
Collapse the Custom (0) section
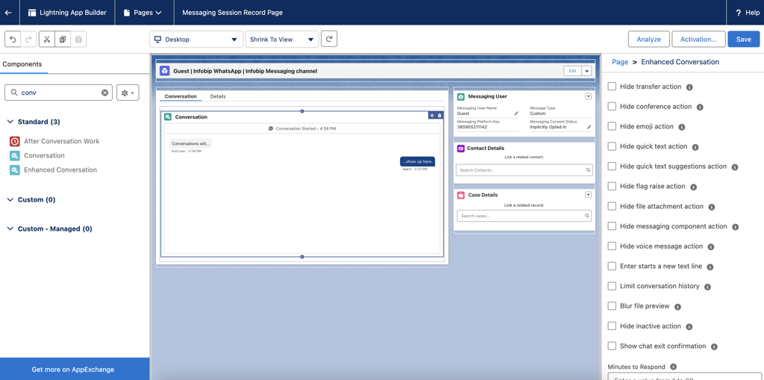tap(10, 199)
